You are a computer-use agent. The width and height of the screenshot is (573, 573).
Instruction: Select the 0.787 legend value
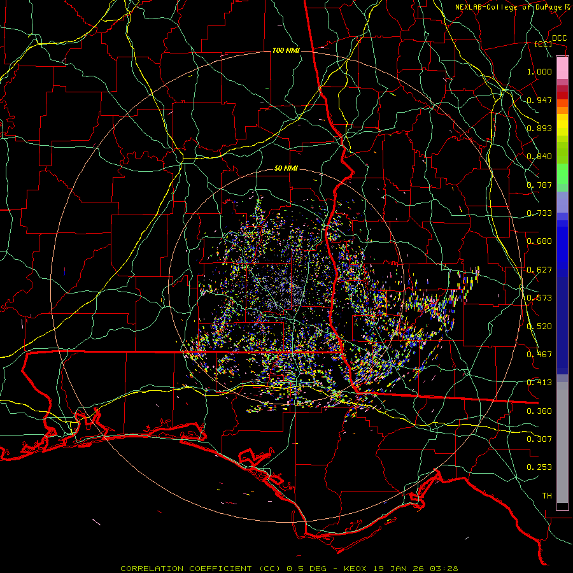click(539, 185)
